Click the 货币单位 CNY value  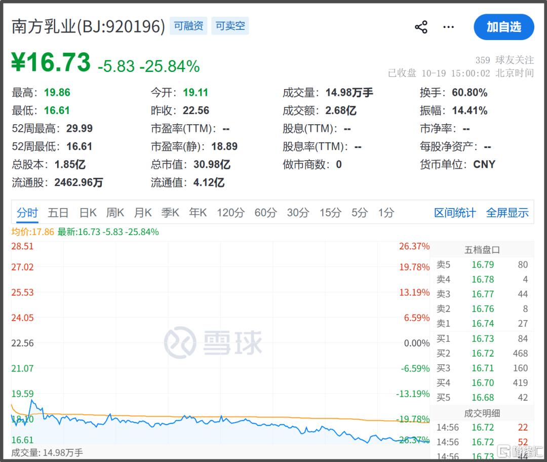484,164
